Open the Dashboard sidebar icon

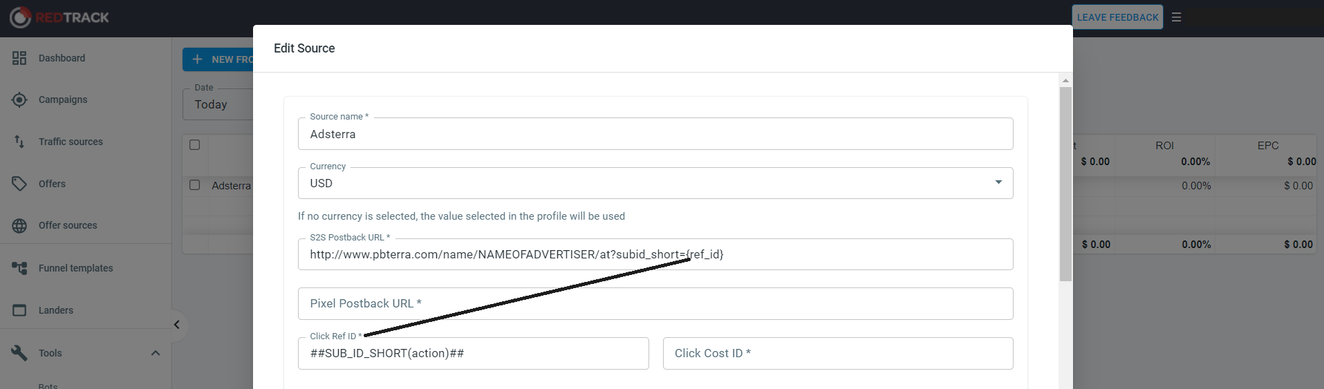pos(19,58)
